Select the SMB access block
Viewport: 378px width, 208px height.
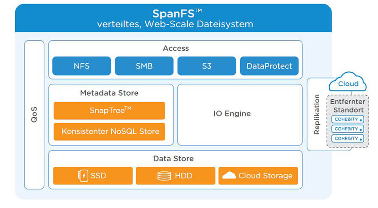point(144,66)
